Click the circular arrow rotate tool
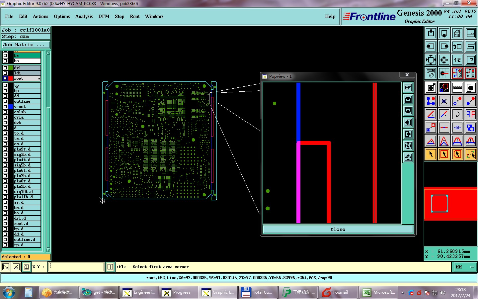 coord(457,114)
